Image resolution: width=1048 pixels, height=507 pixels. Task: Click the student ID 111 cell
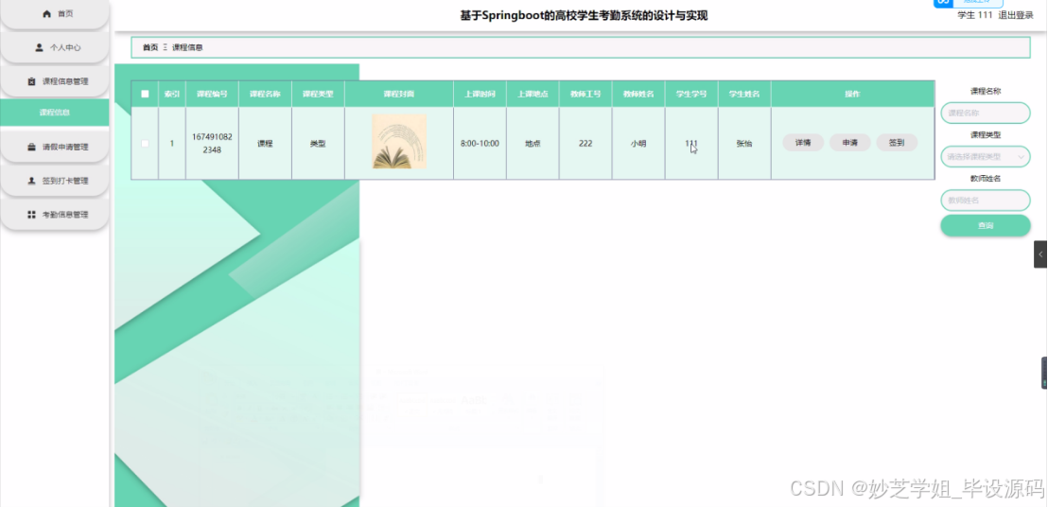(691, 143)
